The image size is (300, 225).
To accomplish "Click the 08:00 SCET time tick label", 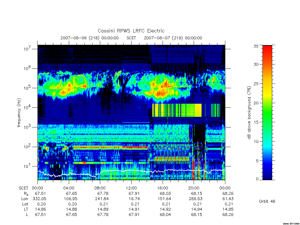I will (x=100, y=188).
